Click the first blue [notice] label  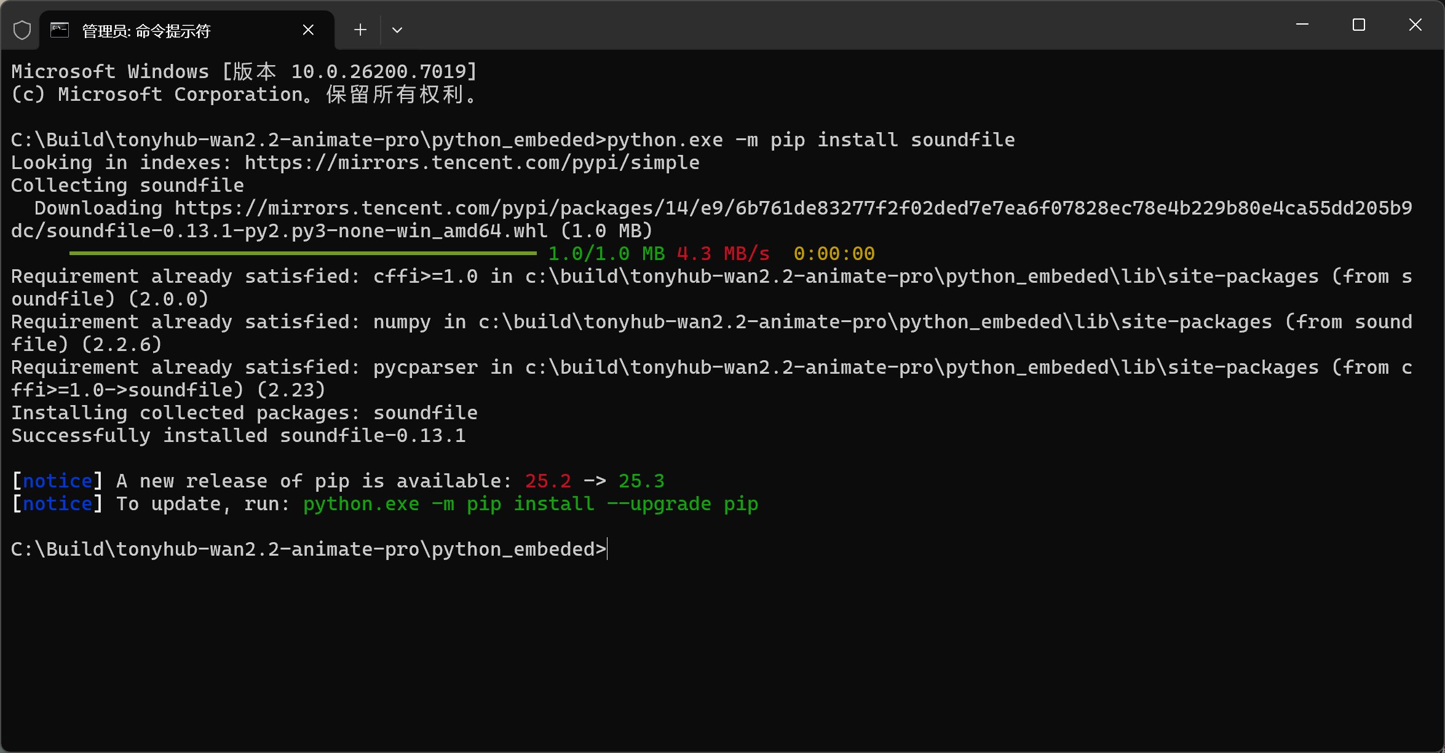[57, 481]
